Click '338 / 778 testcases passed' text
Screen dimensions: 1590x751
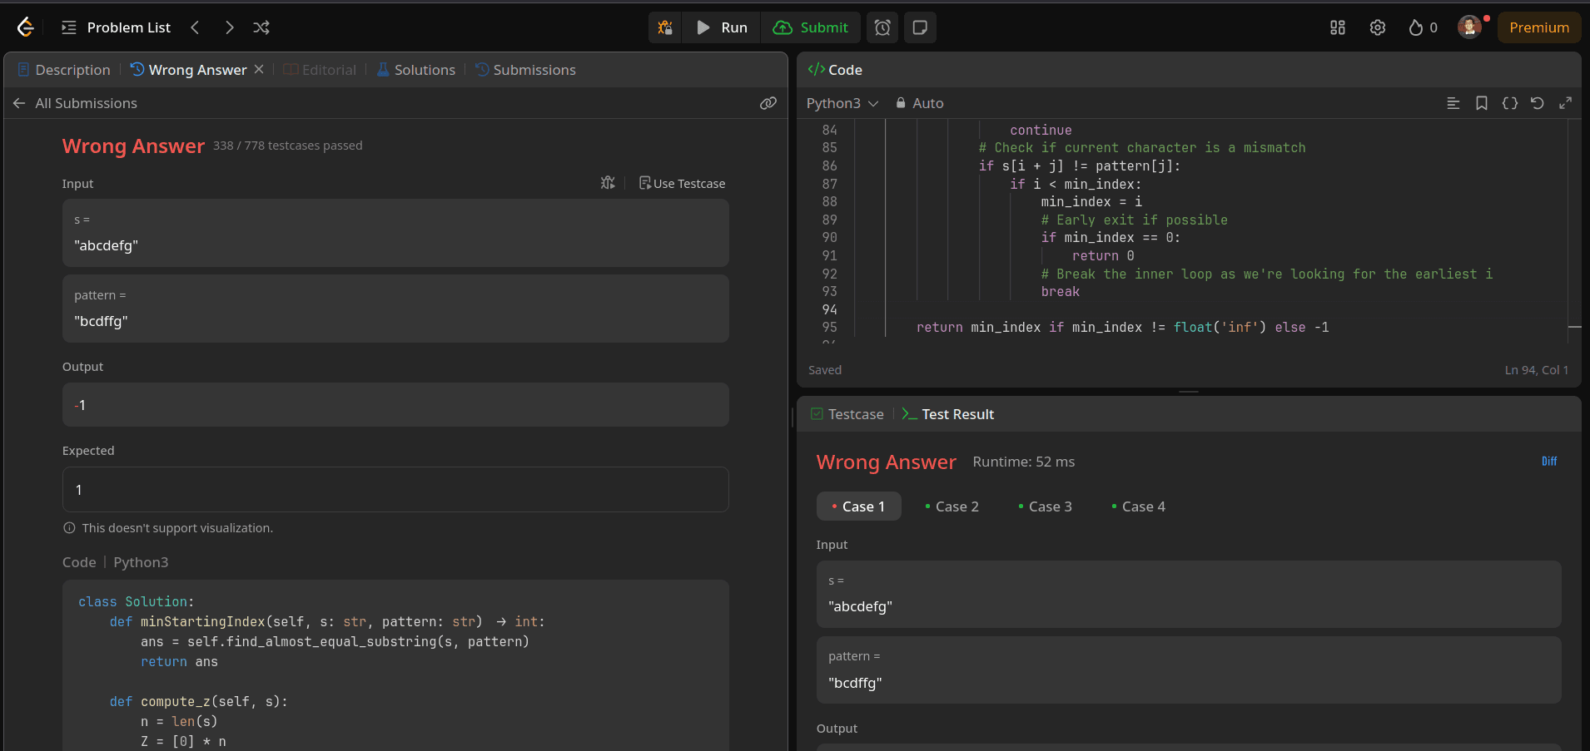point(287,146)
